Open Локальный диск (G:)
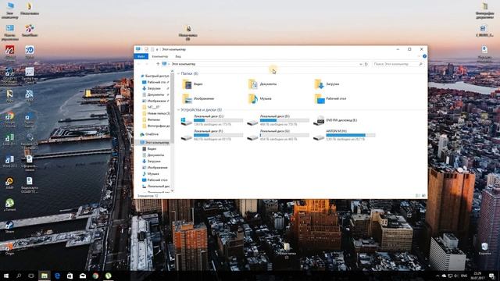Screen dimensions: 500x281 [x=278, y=135]
